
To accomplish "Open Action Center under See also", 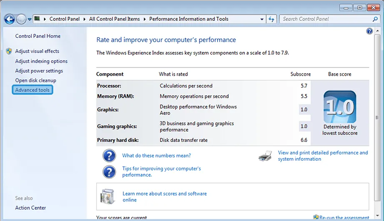I will 30,208.
